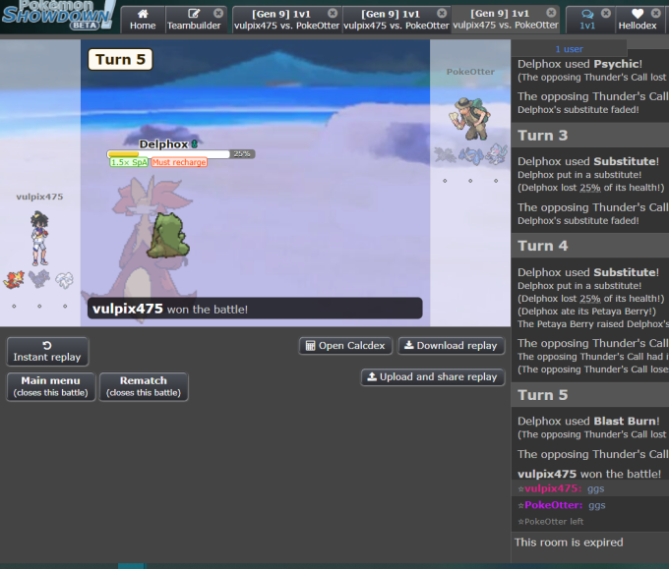Click the Delphox used Psychic log line
Viewport: 669px width, 569px height.
pos(579,64)
